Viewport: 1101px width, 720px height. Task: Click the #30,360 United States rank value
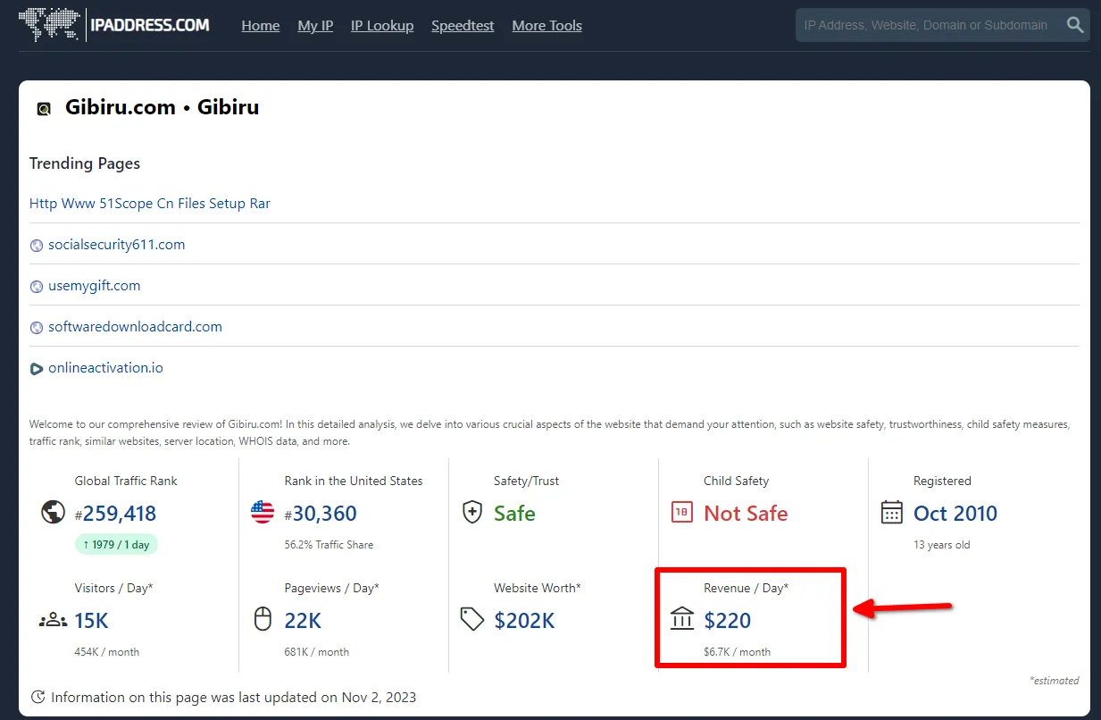click(x=321, y=514)
